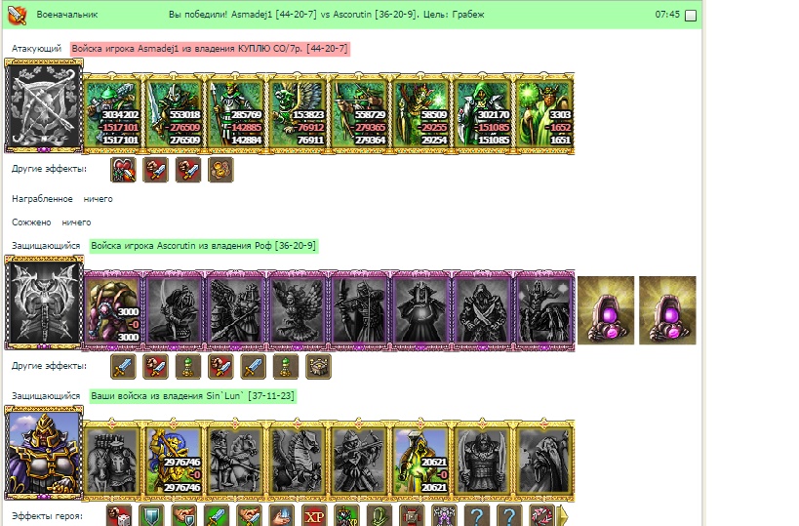Viewport: 799px width, 526px height.
Task: Open Asmadej1 attacker army link in pink
Action: tap(210, 49)
